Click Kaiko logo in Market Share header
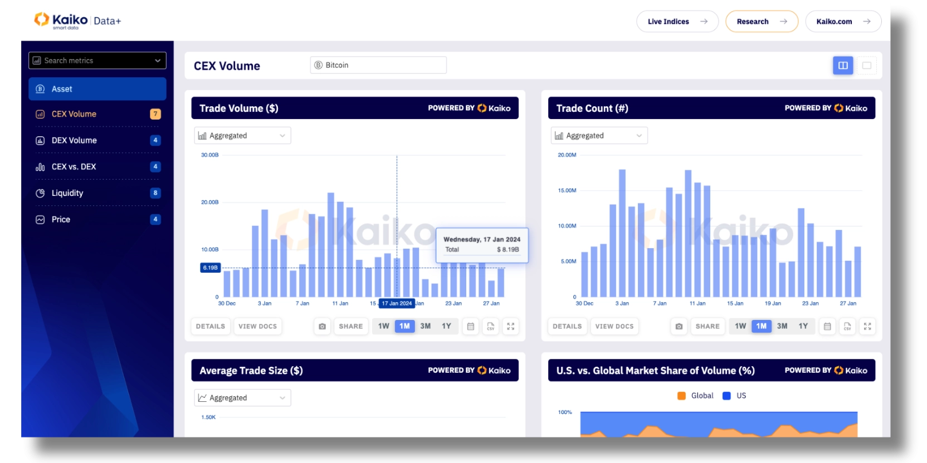 click(851, 370)
